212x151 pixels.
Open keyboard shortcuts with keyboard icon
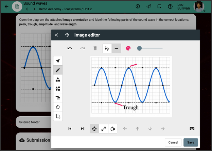[192, 129]
